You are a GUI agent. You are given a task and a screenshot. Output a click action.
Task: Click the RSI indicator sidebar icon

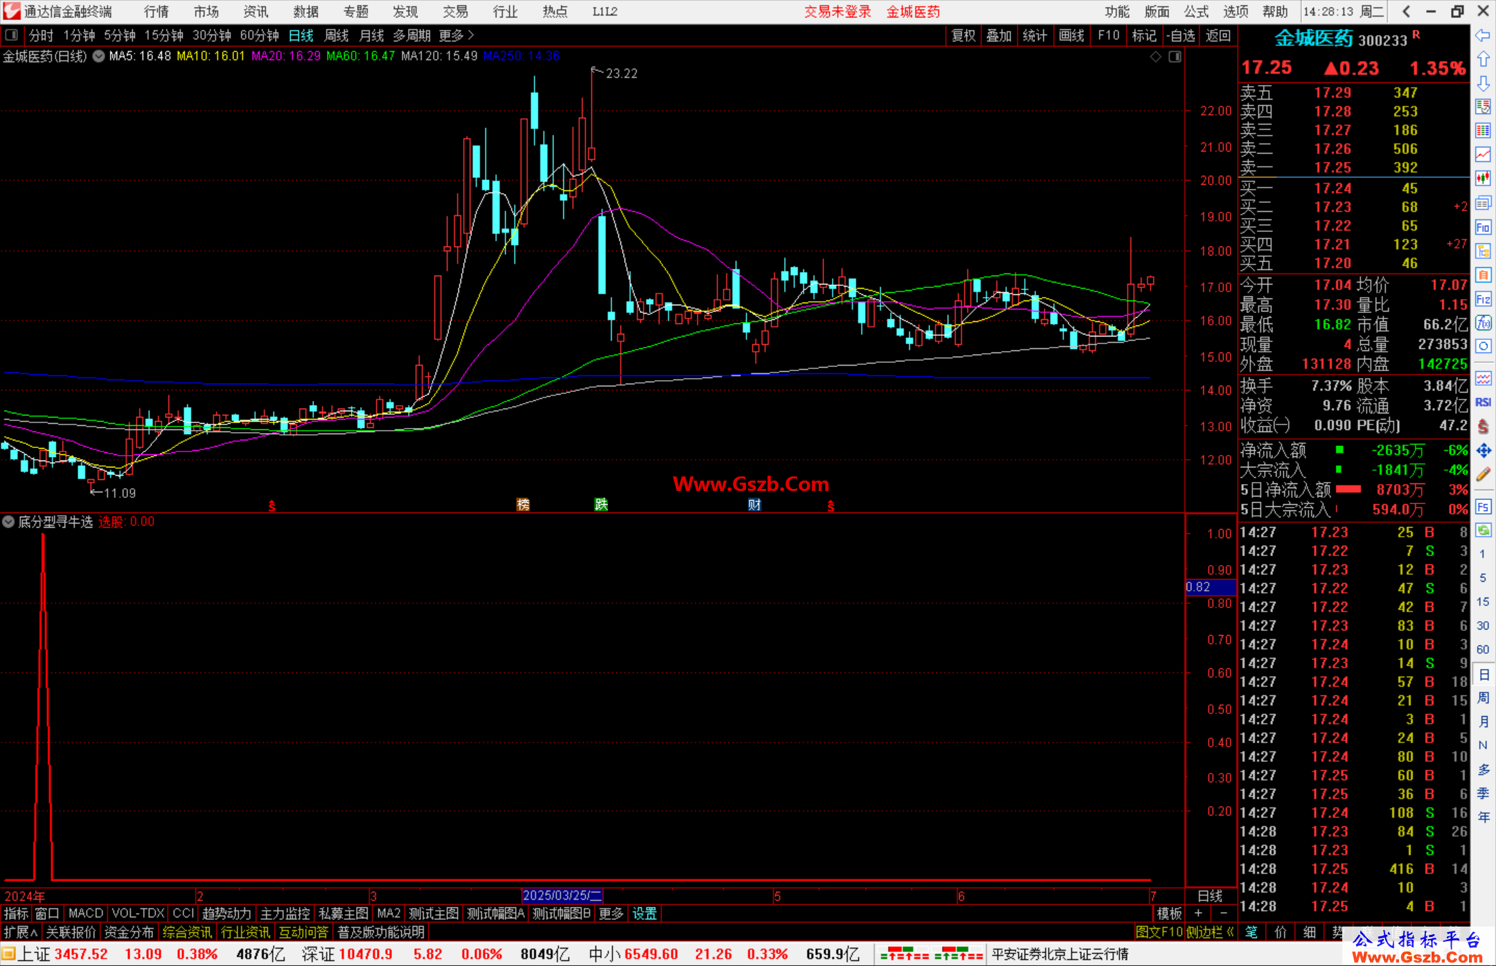(x=1483, y=402)
